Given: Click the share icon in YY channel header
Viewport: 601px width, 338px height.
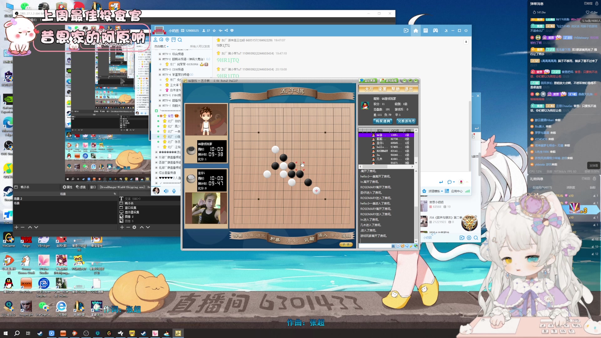Looking at the screenshot, I should point(226,31).
